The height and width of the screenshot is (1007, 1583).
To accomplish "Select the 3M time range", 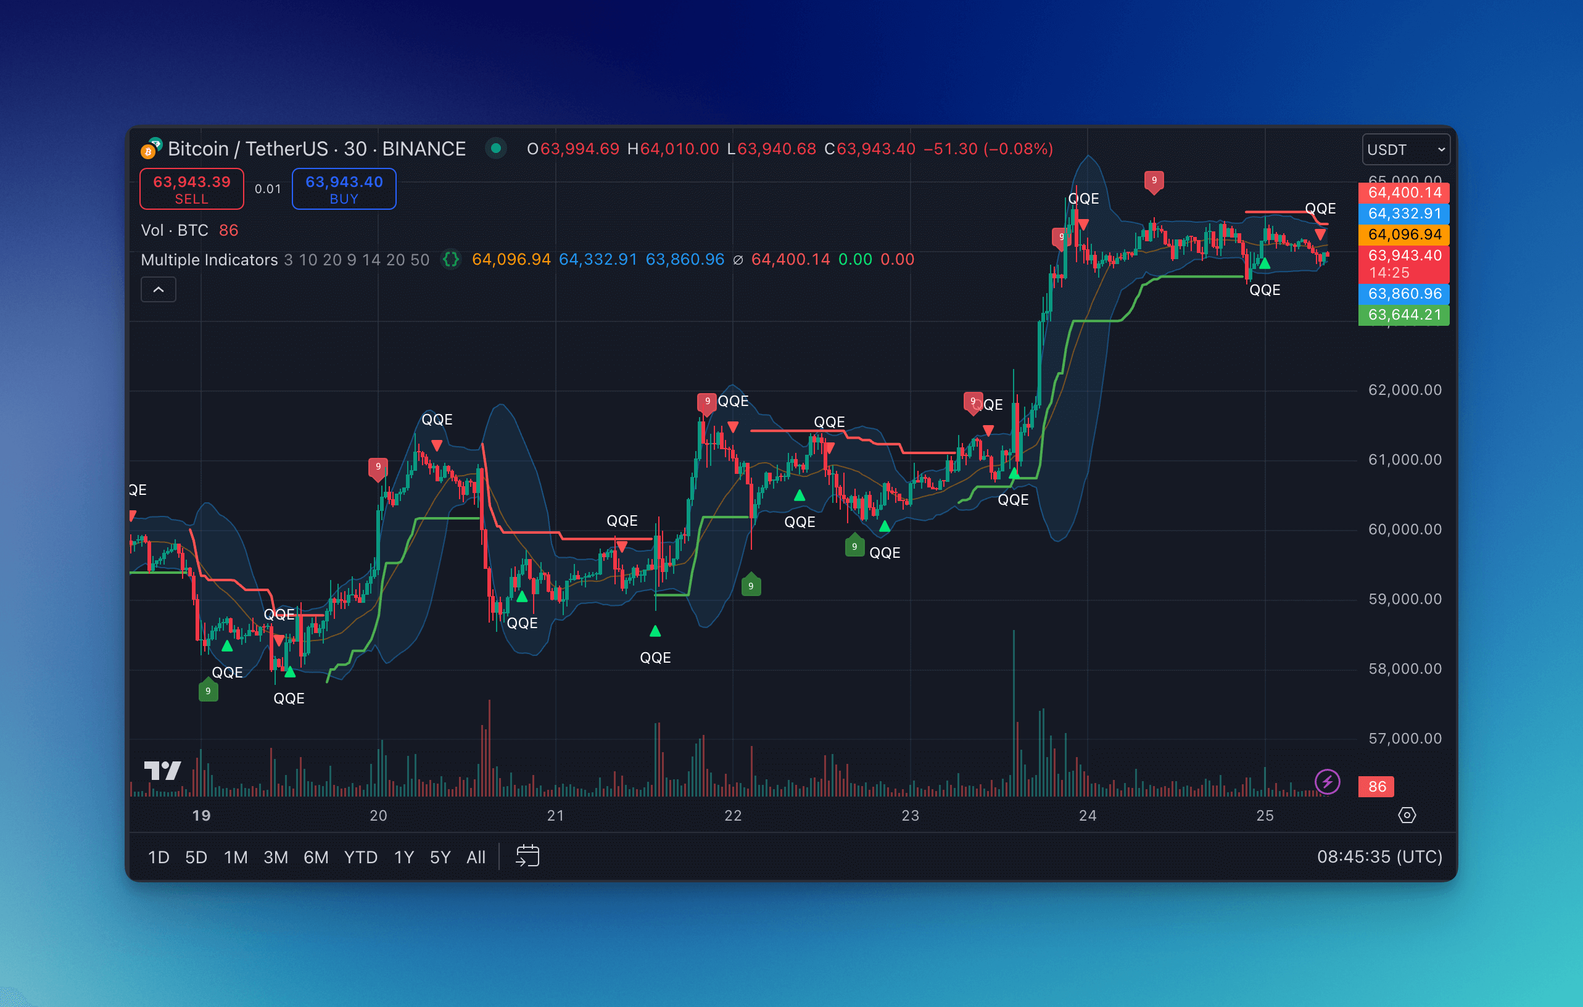I will pyautogui.click(x=275, y=857).
